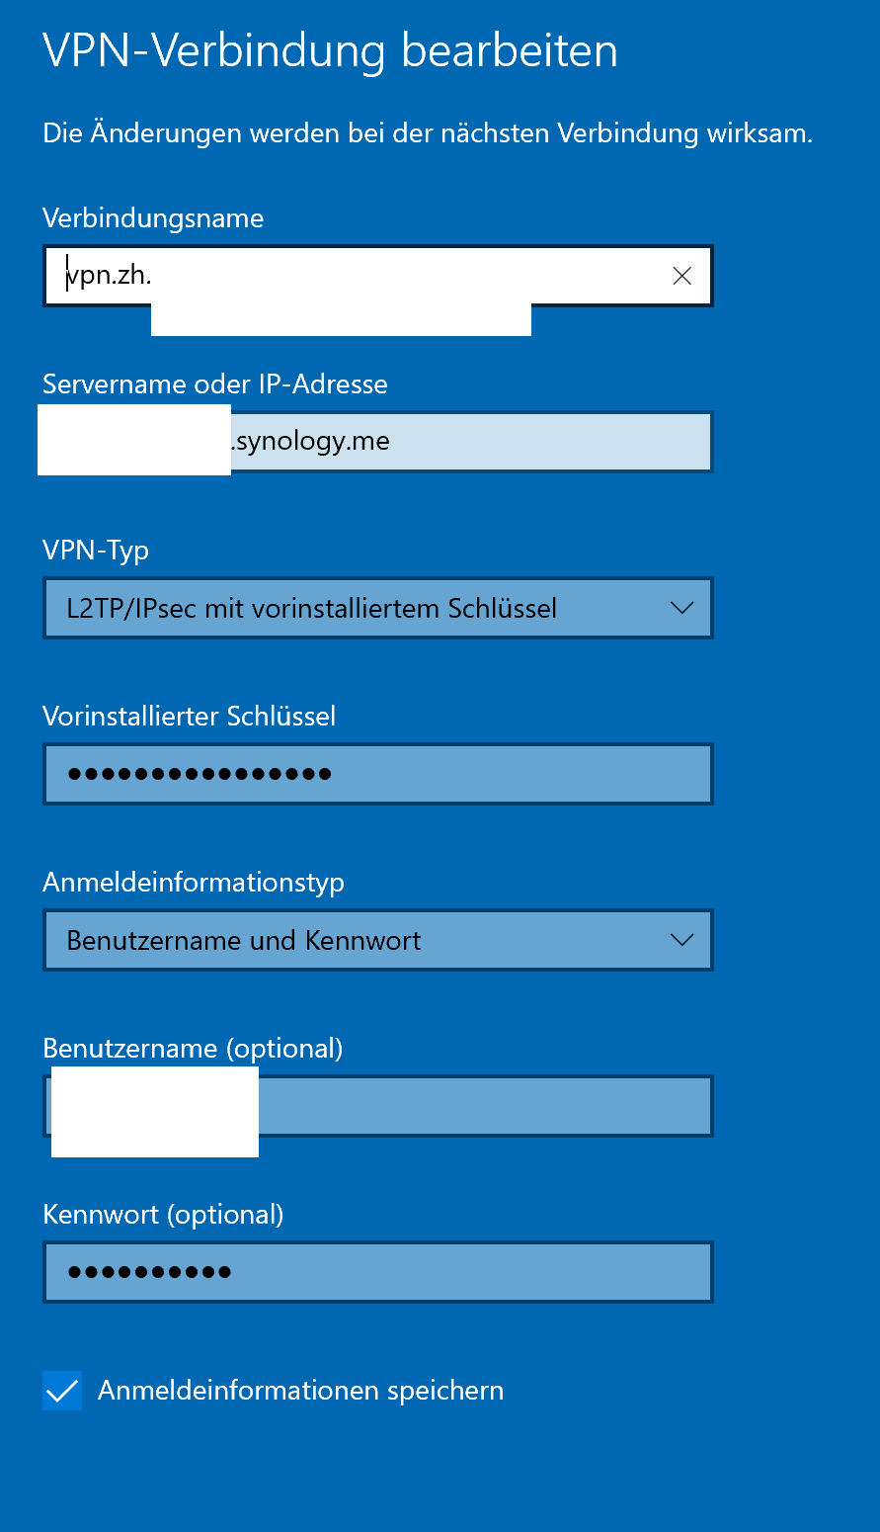
Task: Click the "Anmeldeinformationstyp" label
Action: pos(194,882)
